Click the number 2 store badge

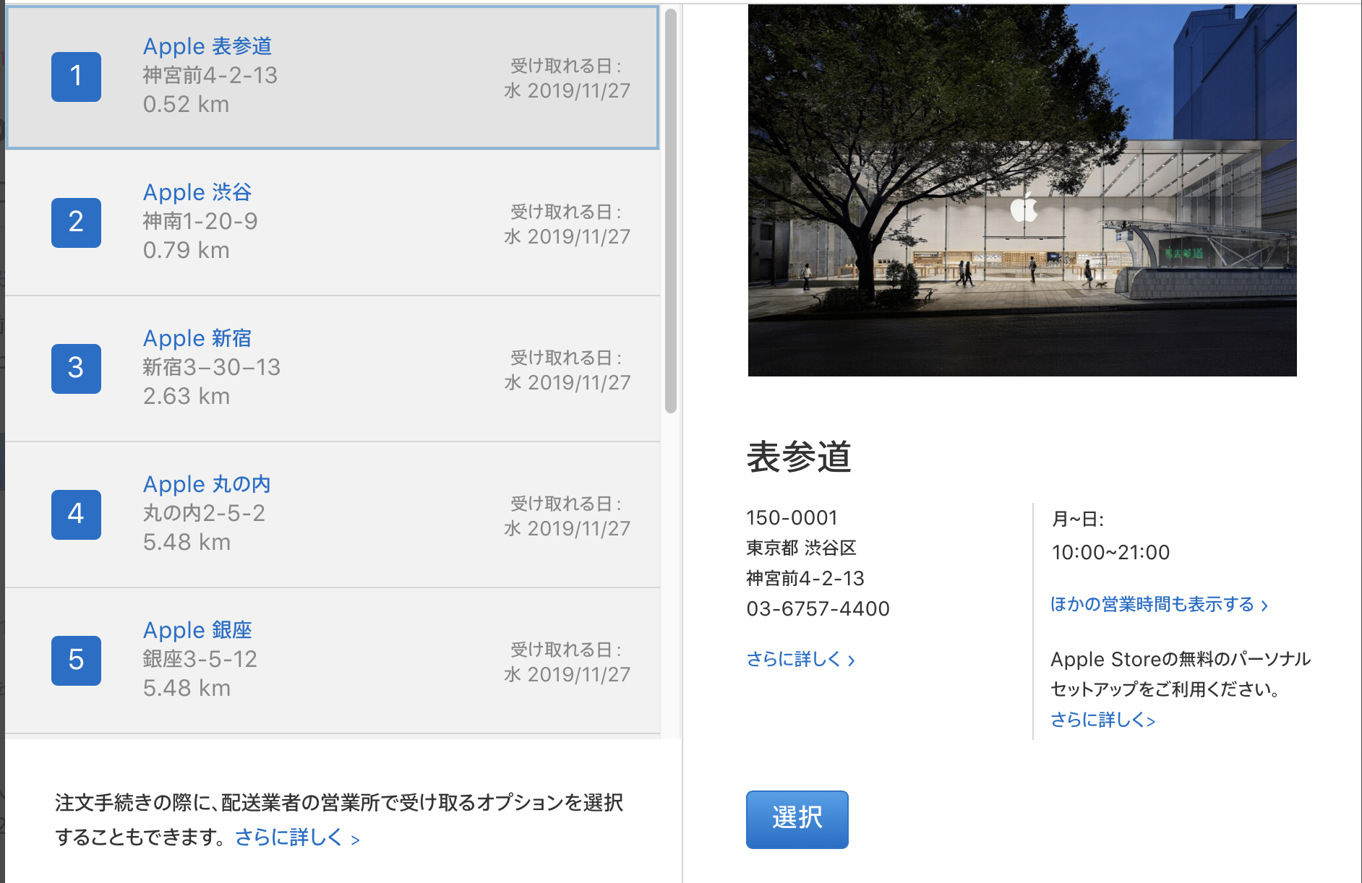click(76, 223)
